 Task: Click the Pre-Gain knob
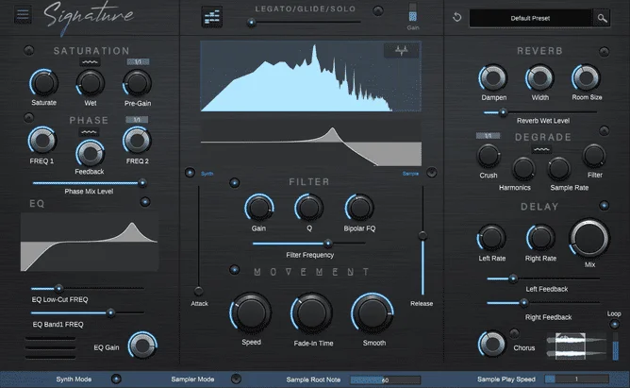(137, 83)
